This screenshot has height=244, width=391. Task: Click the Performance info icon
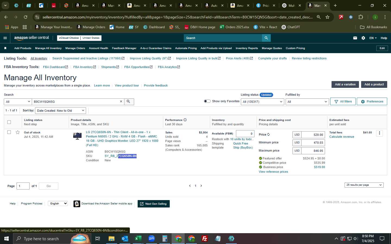point(185,120)
